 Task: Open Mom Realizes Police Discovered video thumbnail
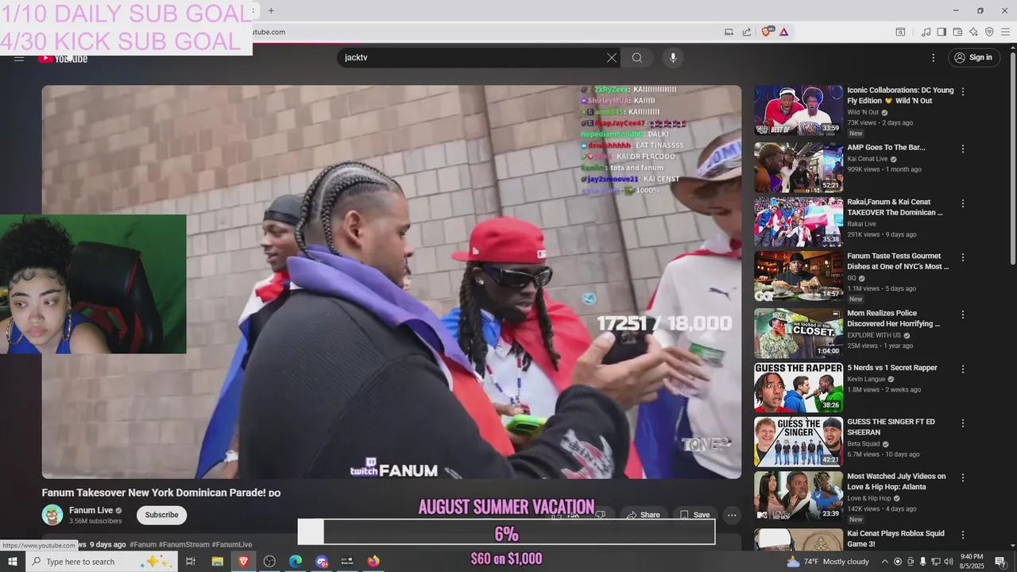pyautogui.click(x=799, y=334)
